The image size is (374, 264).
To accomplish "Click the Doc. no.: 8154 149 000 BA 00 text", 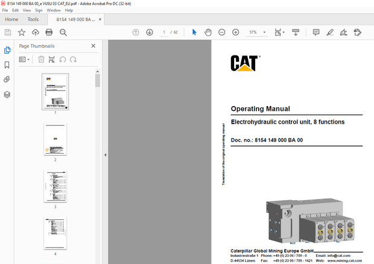I will tap(267, 140).
